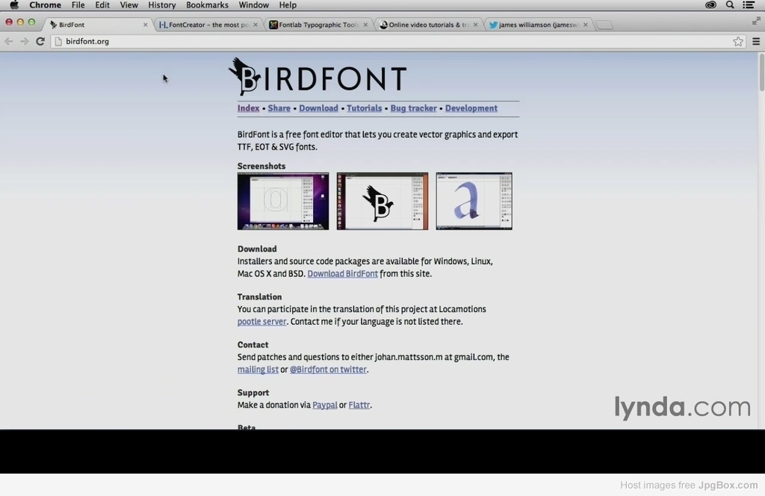This screenshot has width=765, height=496.
Task: Close the FontCreator tab
Action: pos(255,25)
